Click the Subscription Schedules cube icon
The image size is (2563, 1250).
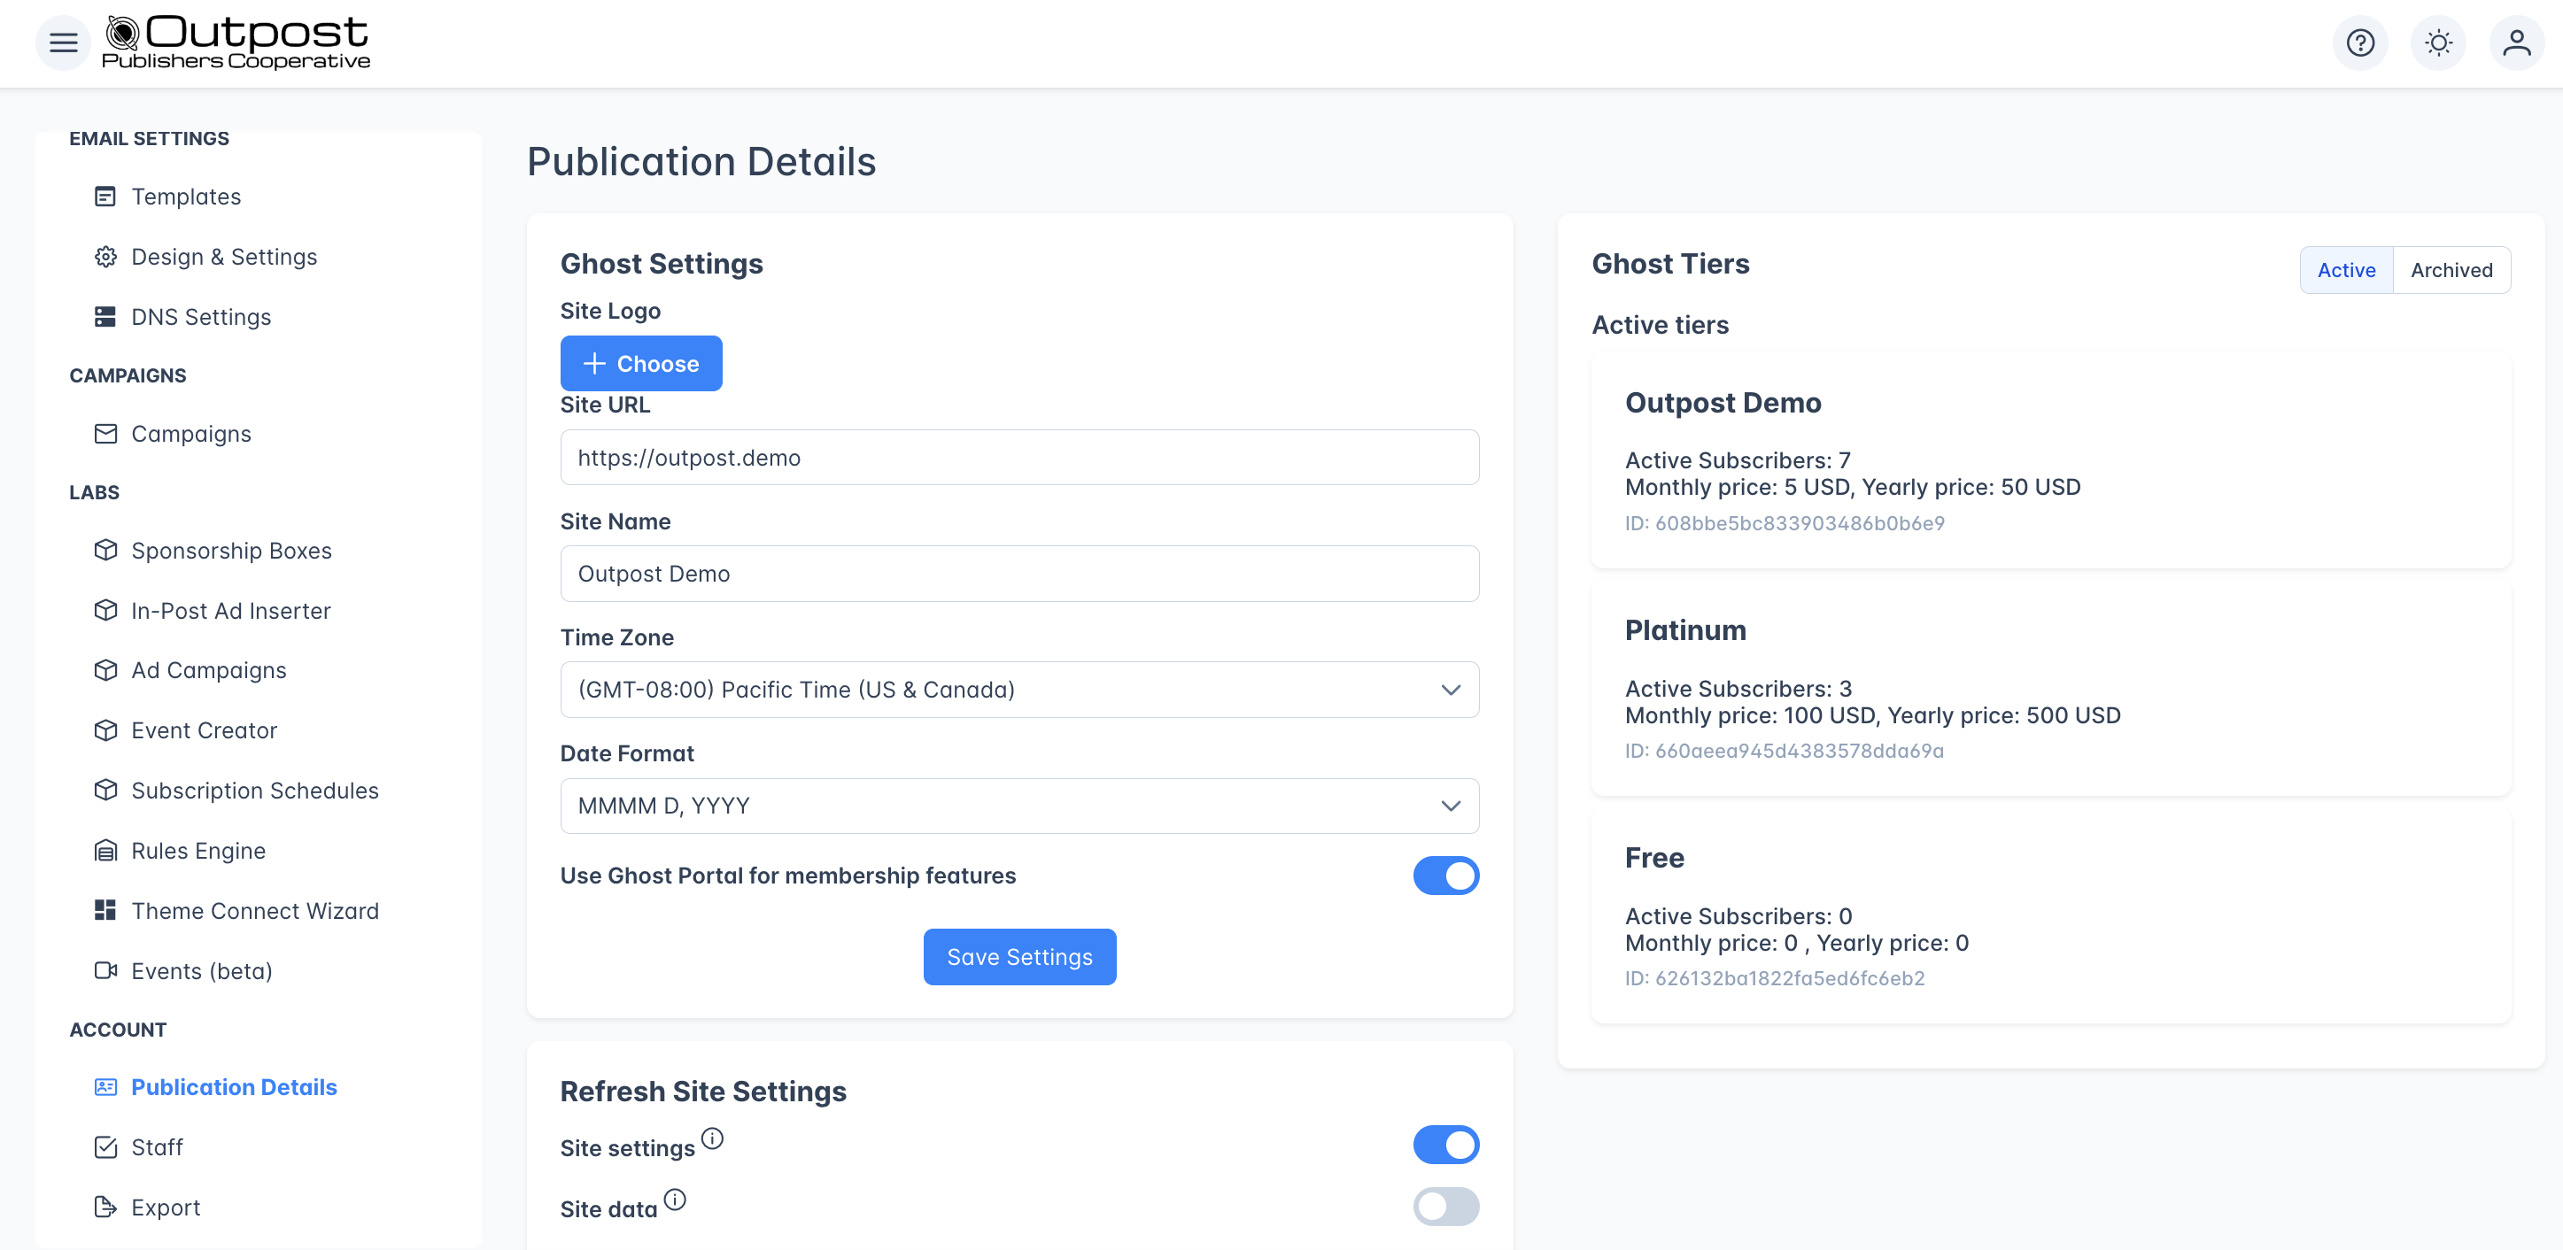105,791
